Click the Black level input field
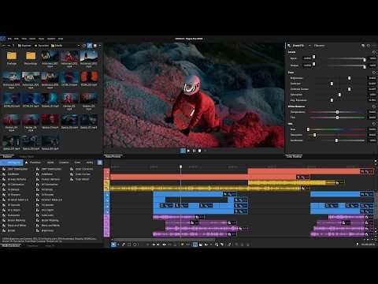Screen dimensions: 378x284 307,58
